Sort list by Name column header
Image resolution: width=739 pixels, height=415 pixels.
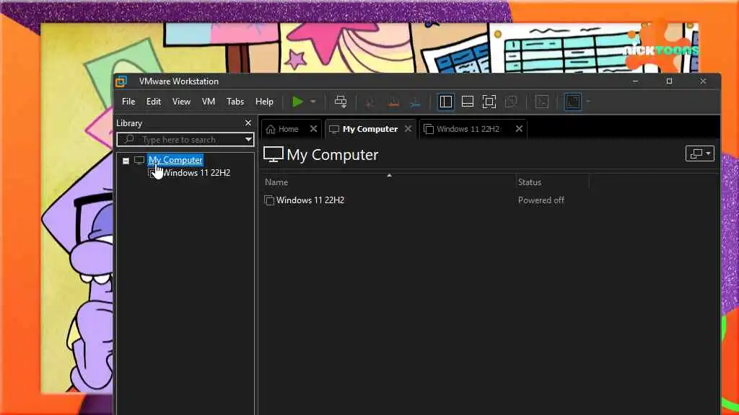point(276,182)
